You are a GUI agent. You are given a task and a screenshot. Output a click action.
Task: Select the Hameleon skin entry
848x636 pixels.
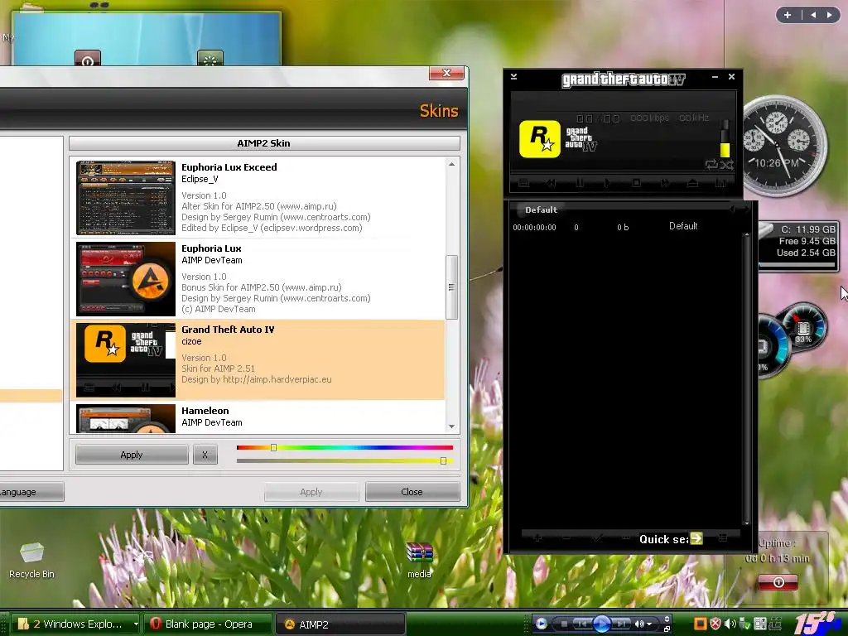click(258, 417)
